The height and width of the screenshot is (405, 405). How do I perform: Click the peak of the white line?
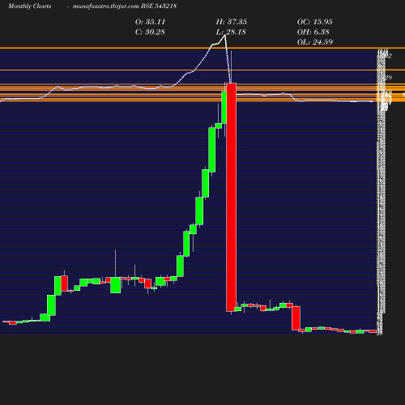pyautogui.click(x=224, y=36)
